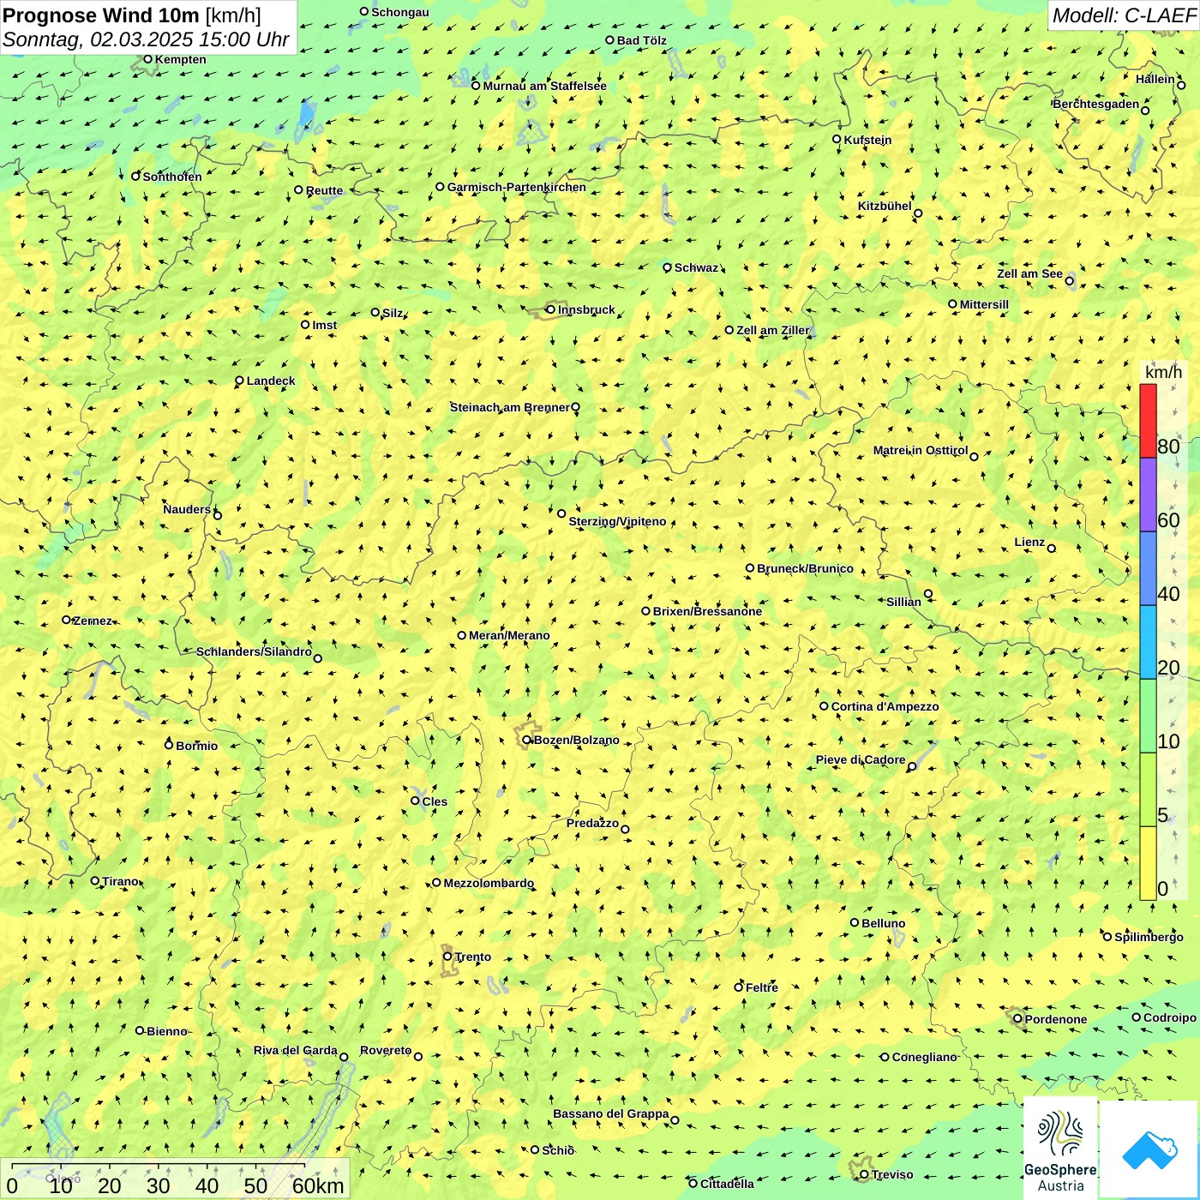This screenshot has height=1200, width=1200.
Task: Click the Treviso city marker
Action: point(864,1174)
